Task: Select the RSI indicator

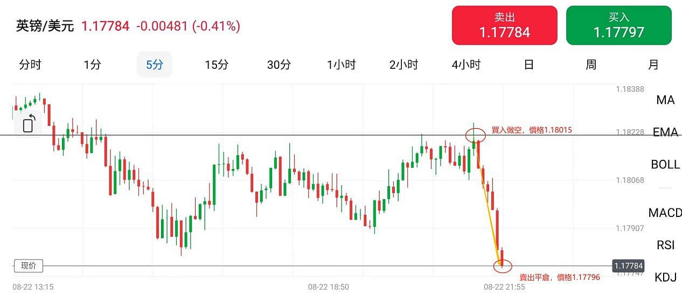Action: (665, 245)
